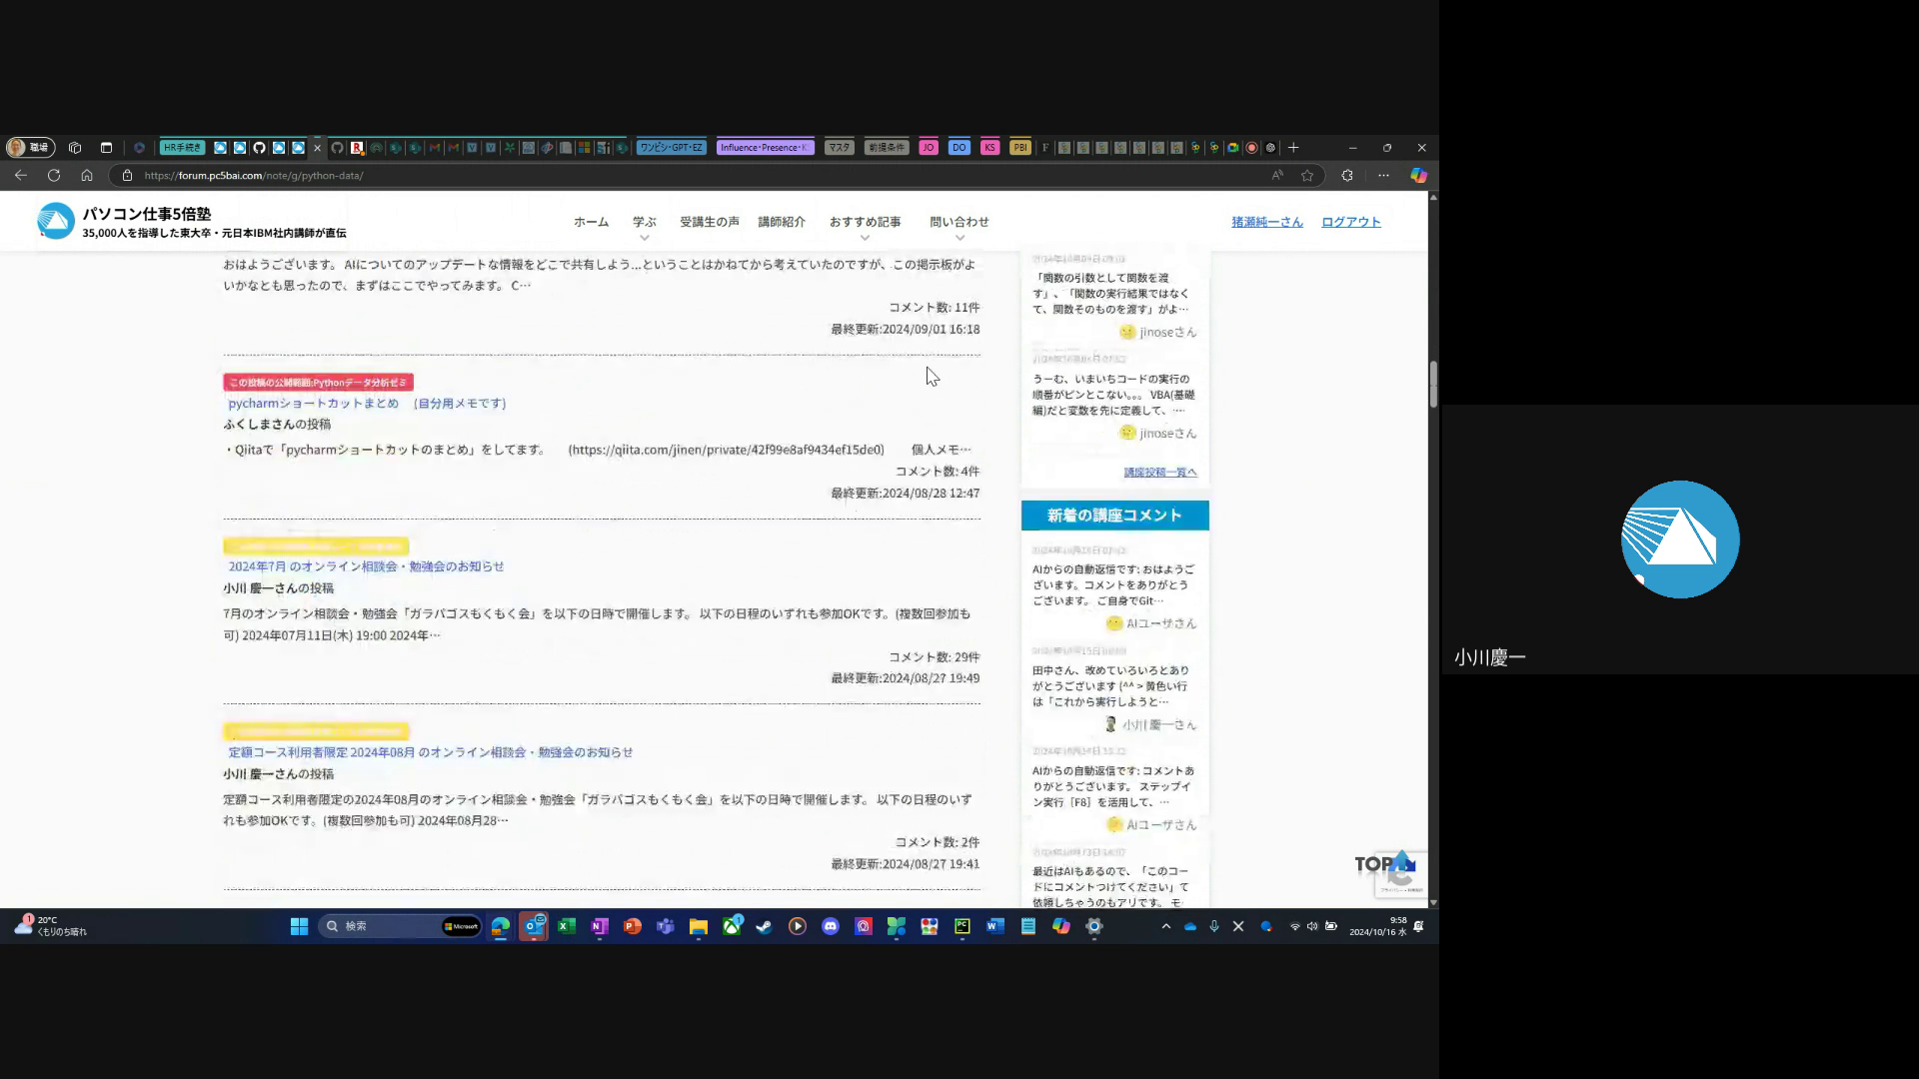Switch to the HR手続き tab group
The height and width of the screenshot is (1079, 1919).
pyautogui.click(x=183, y=147)
